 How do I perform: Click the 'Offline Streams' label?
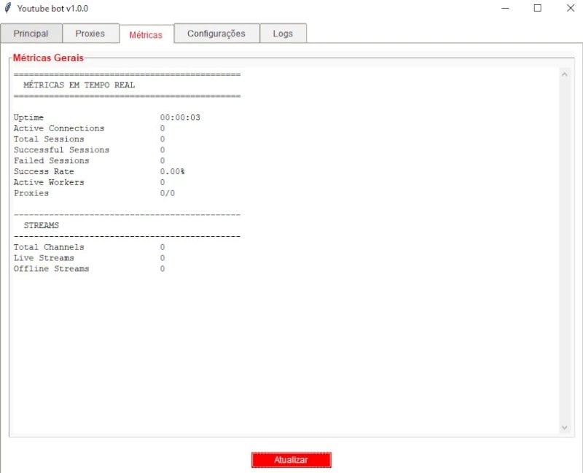(x=51, y=268)
